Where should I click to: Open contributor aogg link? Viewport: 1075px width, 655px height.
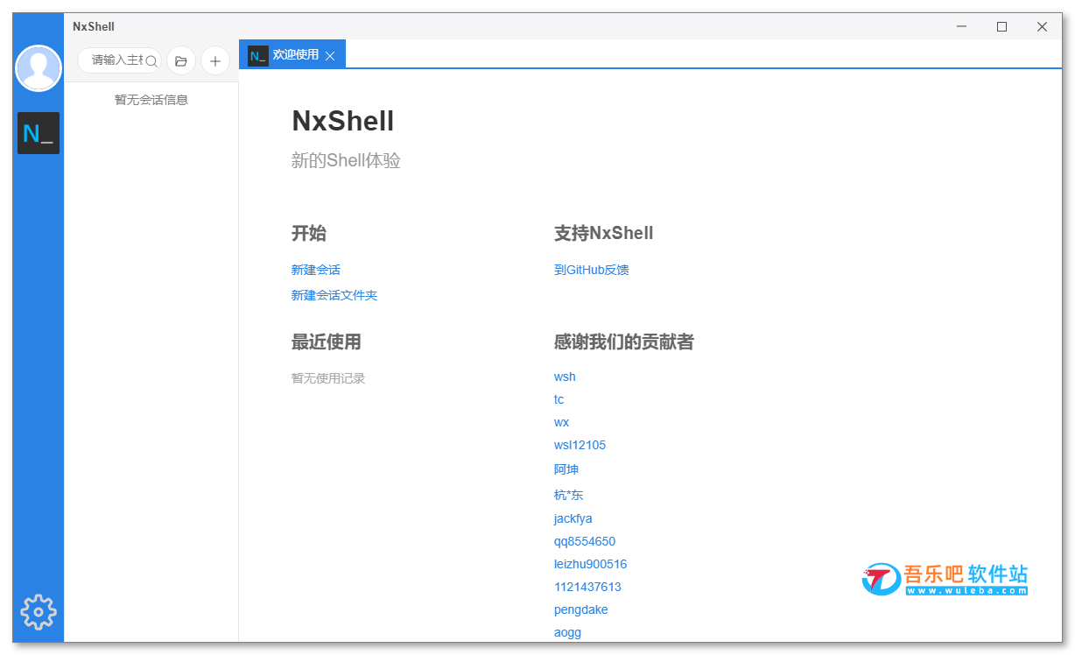point(567,632)
